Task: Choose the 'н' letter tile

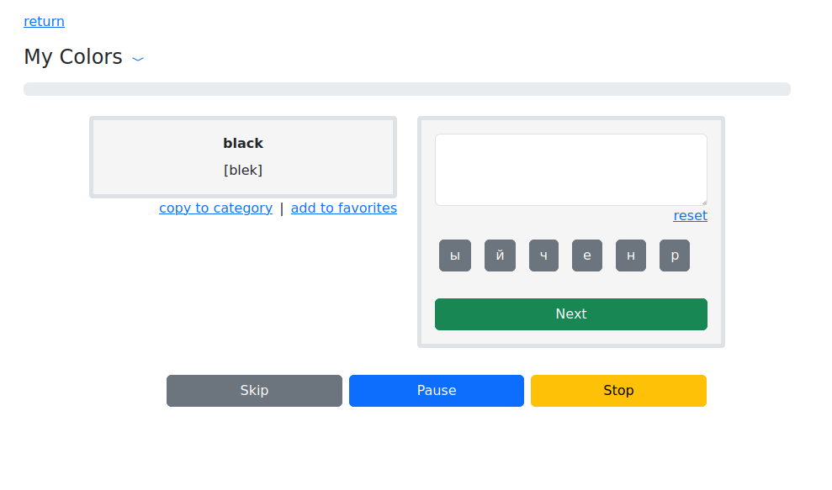Action: [x=631, y=256]
